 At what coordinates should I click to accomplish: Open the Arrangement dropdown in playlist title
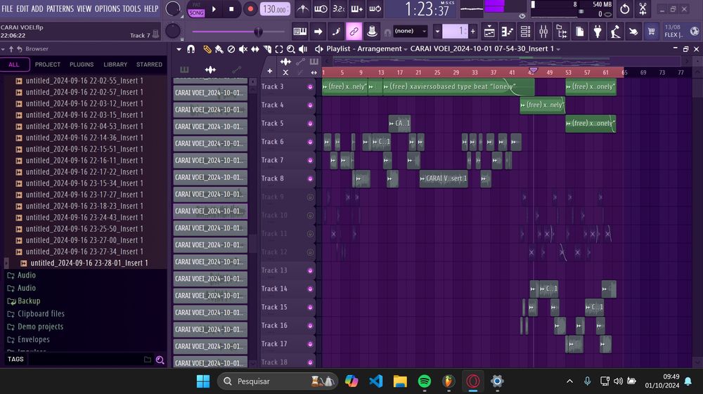pyautogui.click(x=406, y=49)
